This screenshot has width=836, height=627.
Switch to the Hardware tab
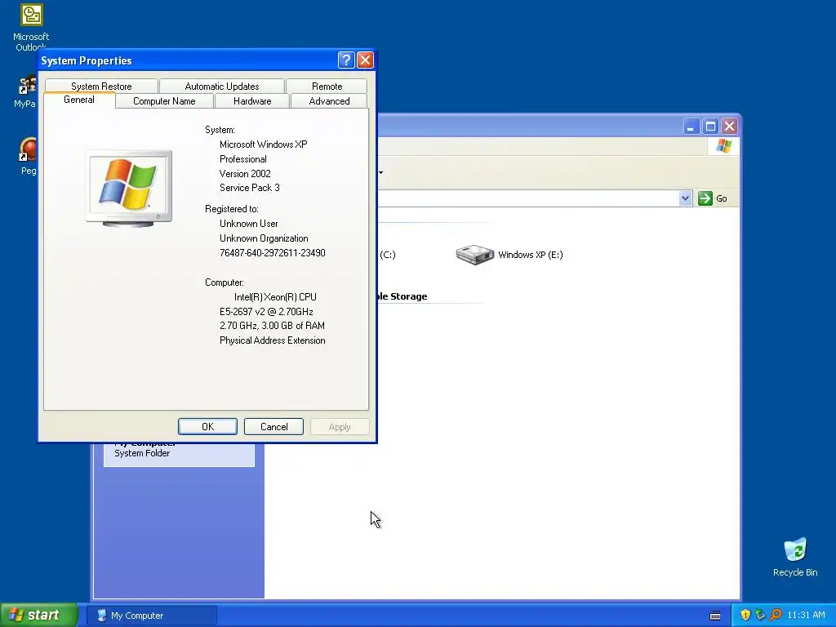(252, 100)
